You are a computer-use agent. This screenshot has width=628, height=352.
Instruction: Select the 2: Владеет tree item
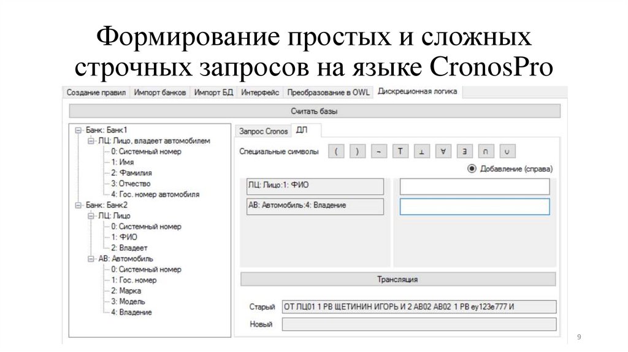129,248
